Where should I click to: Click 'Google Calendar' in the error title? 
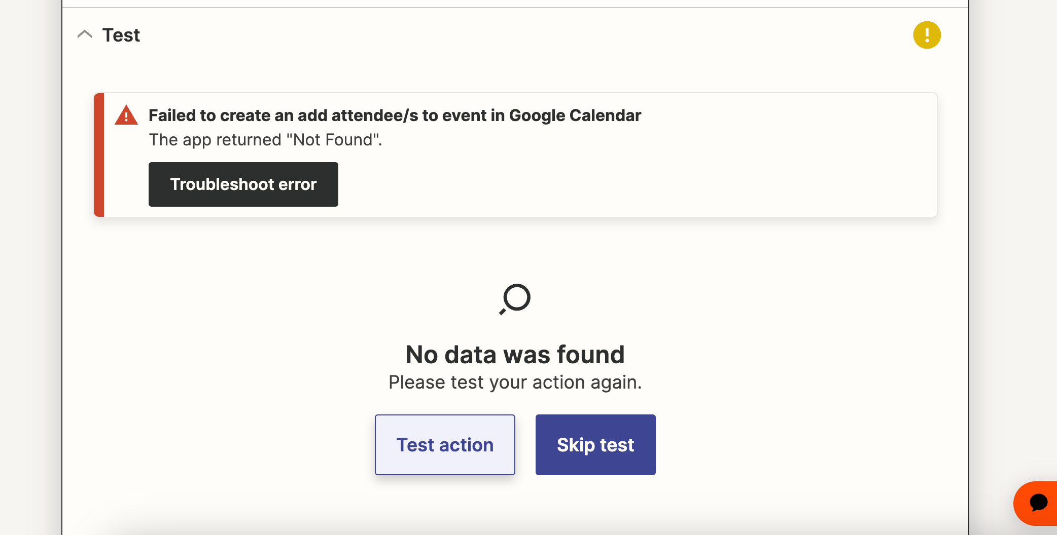click(575, 116)
